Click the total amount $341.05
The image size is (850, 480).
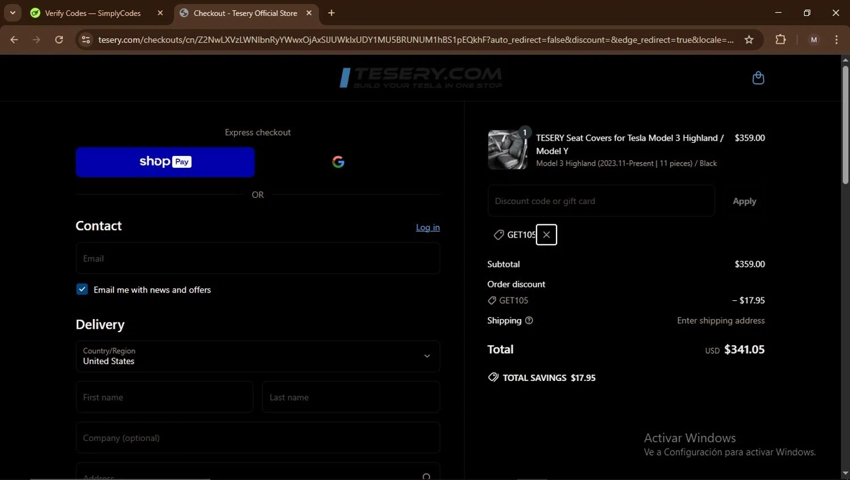pyautogui.click(x=744, y=350)
